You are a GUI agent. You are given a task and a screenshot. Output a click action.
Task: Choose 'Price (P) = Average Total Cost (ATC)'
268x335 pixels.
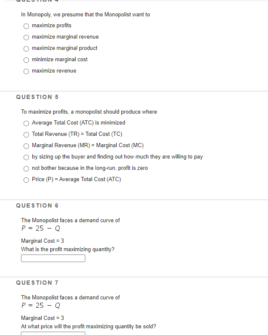click(x=26, y=180)
